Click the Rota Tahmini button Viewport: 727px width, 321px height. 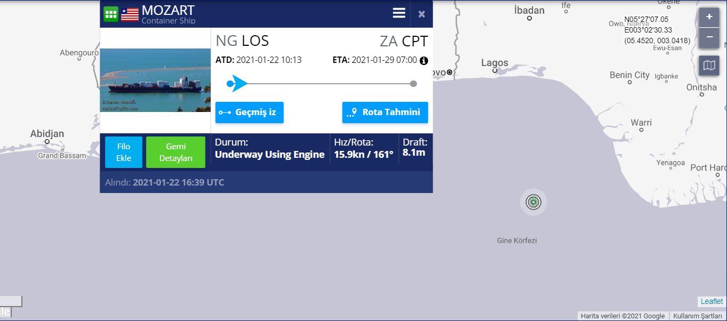385,113
